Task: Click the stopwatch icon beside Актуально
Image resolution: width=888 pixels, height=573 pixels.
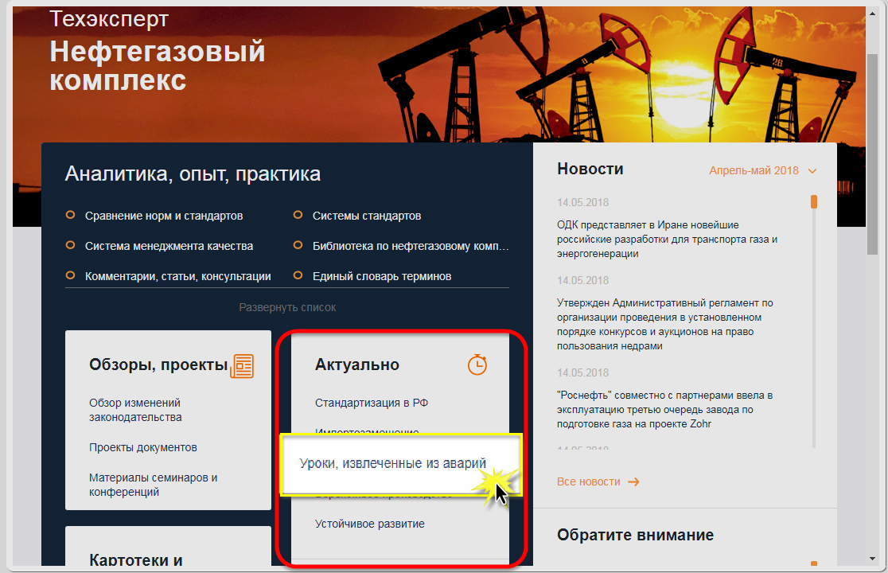Action: pos(477,365)
